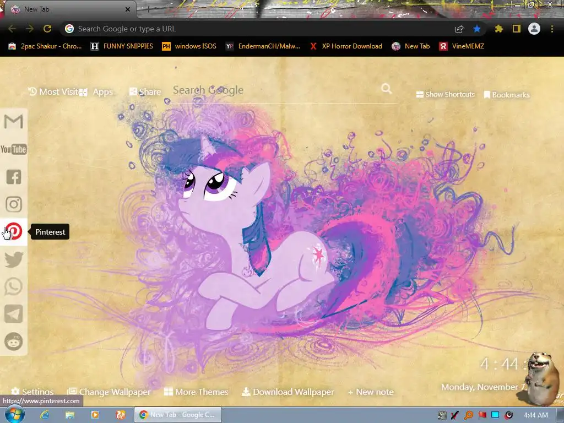Go back to previous page
This screenshot has height=423, width=564.
[x=12, y=29]
